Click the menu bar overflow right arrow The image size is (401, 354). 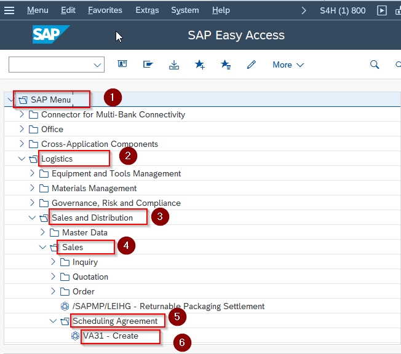(x=304, y=10)
